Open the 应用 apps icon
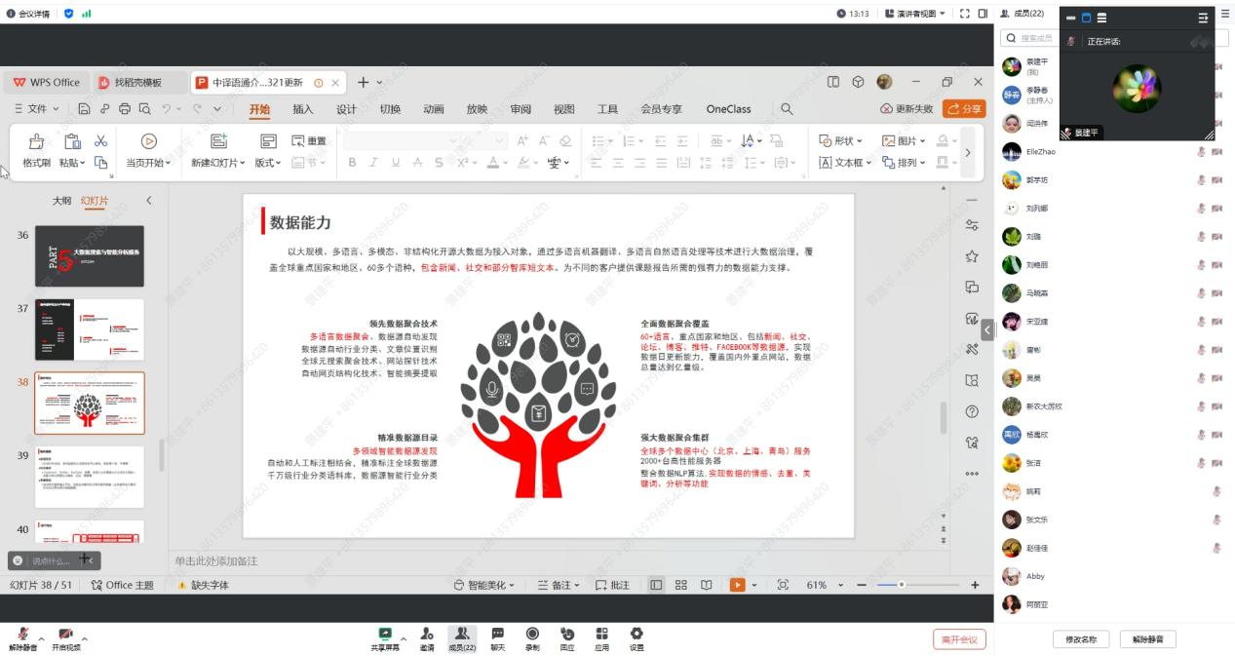Image resolution: width=1235 pixels, height=656 pixels. [601, 634]
